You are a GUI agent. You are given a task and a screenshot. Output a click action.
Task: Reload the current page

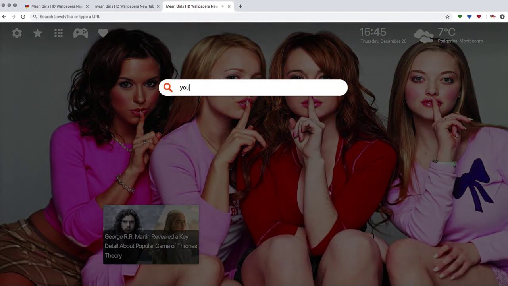click(23, 17)
